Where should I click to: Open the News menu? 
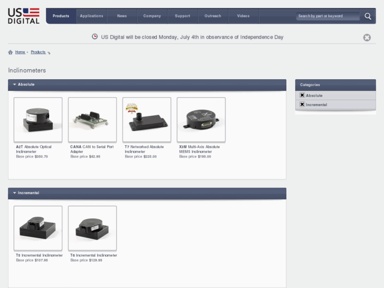(122, 16)
